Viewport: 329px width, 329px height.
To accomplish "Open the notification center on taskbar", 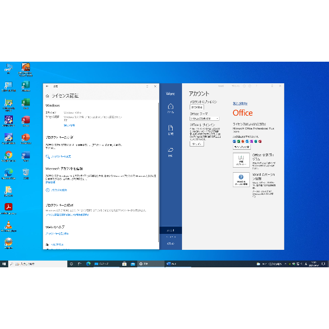I will (x=323, y=264).
